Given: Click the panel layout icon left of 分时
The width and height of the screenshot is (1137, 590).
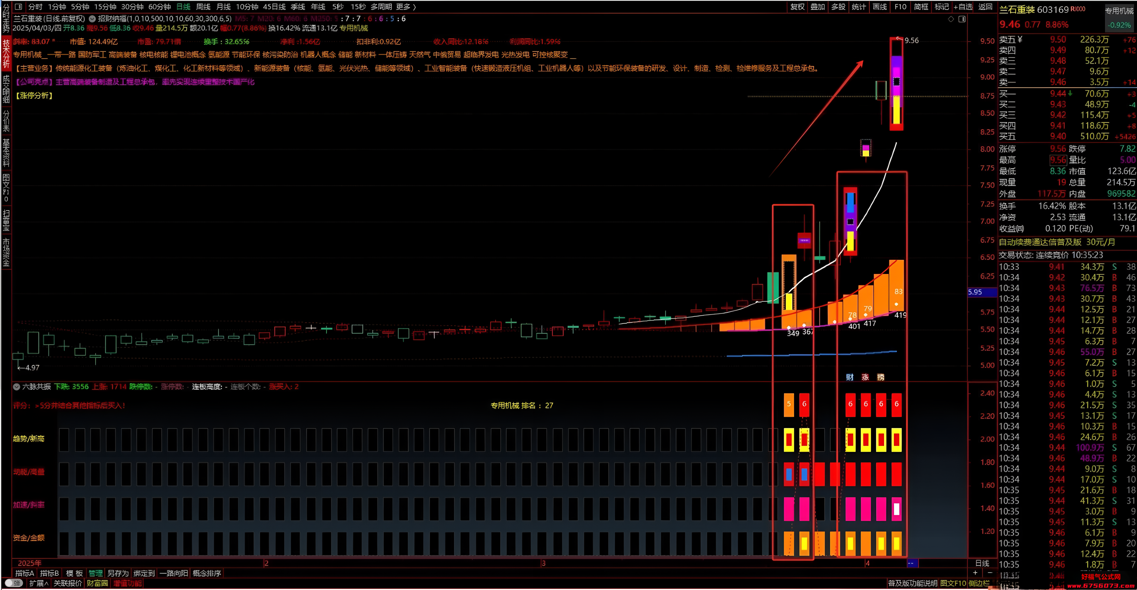Looking at the screenshot, I should point(18,7).
